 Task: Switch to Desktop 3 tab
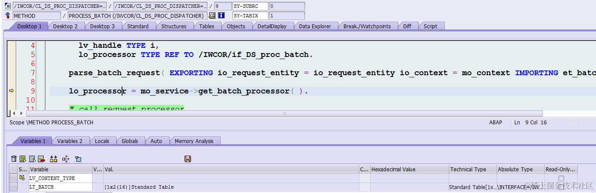click(x=102, y=26)
